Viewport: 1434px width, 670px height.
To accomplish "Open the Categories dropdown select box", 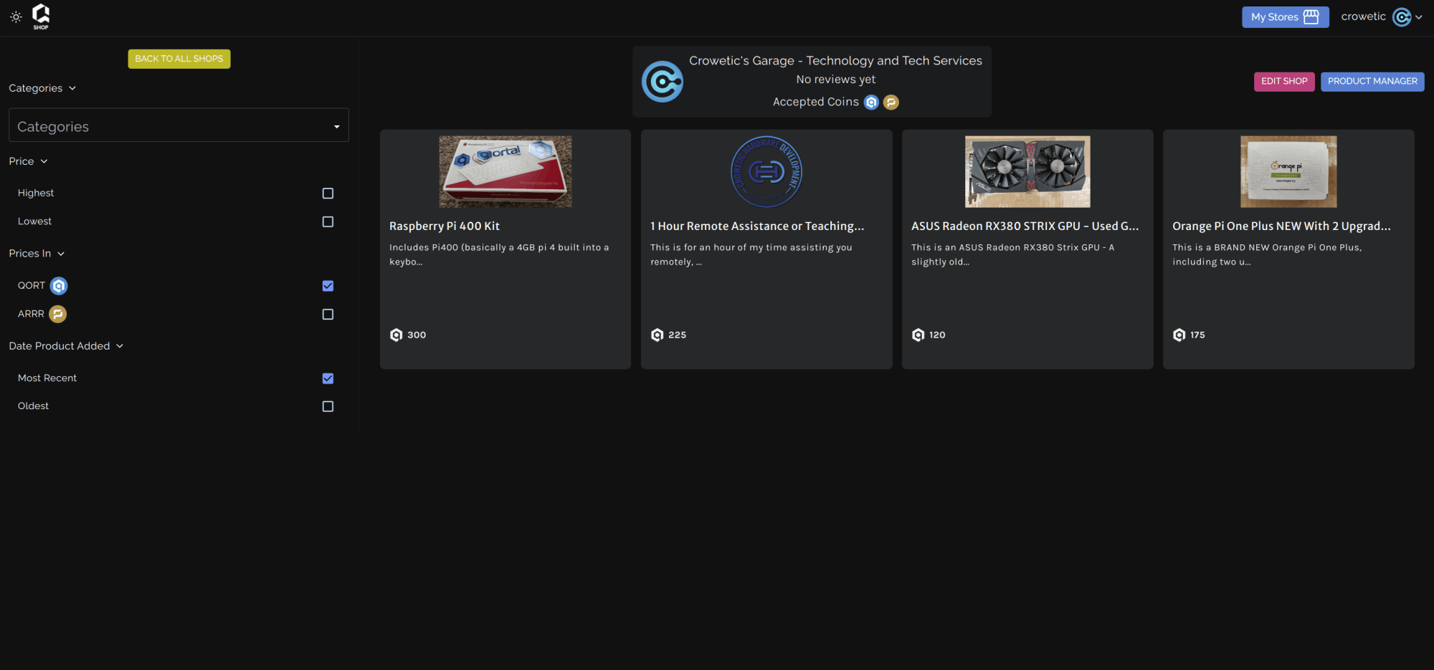I will [179, 126].
